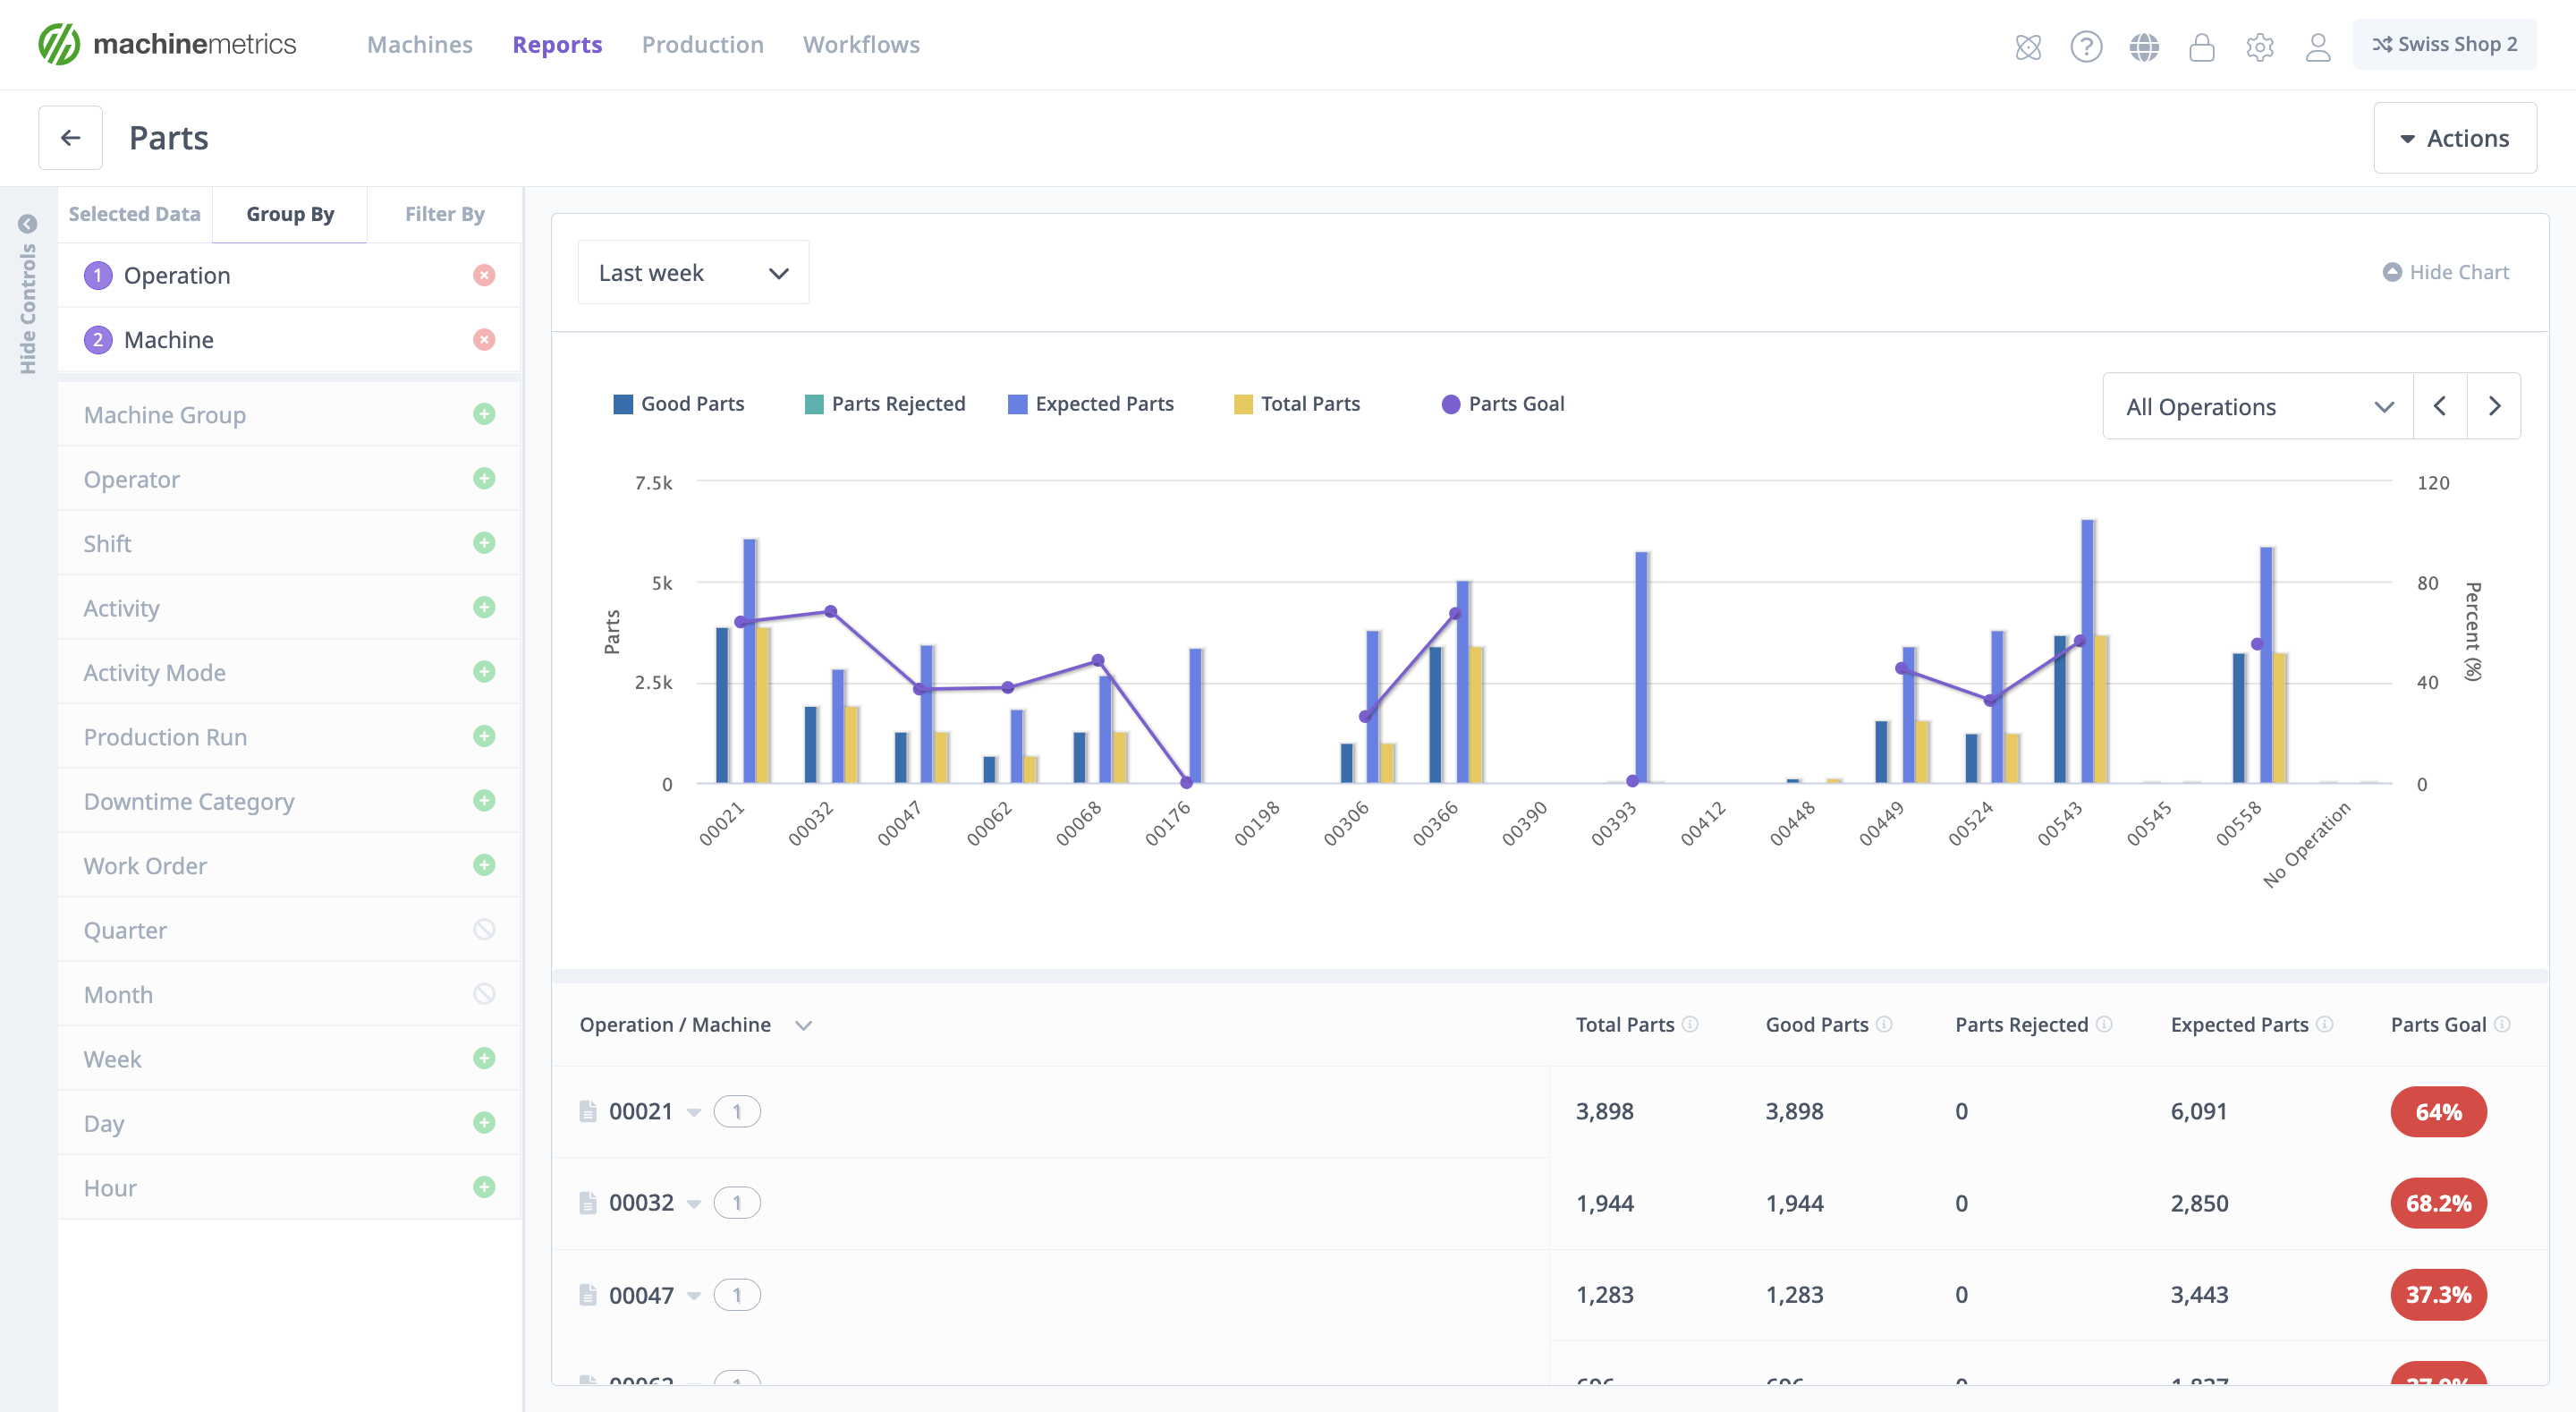Remove the Machine grouping
Screen dimensions: 2576x1412
coord(484,339)
